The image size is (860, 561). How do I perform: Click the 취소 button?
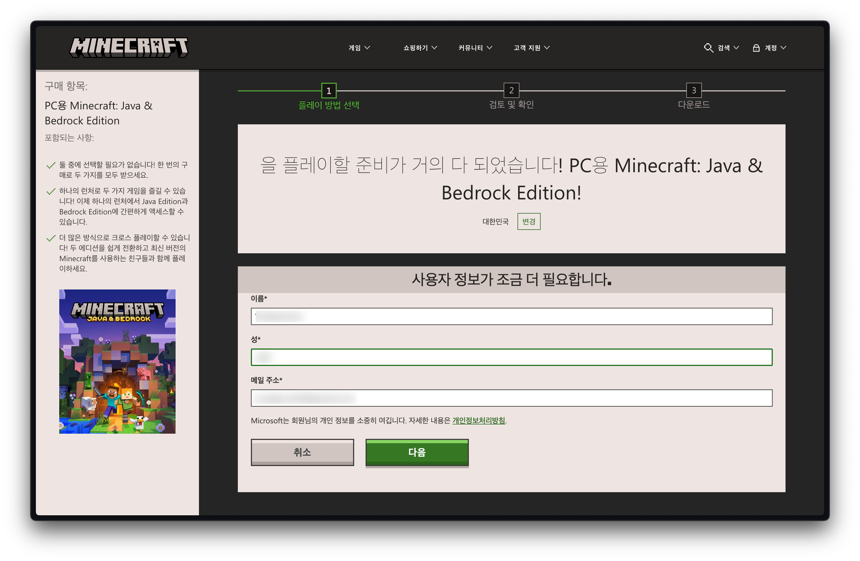303,452
